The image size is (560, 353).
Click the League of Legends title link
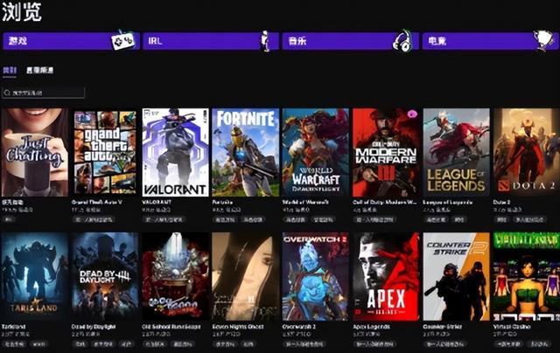pos(447,202)
